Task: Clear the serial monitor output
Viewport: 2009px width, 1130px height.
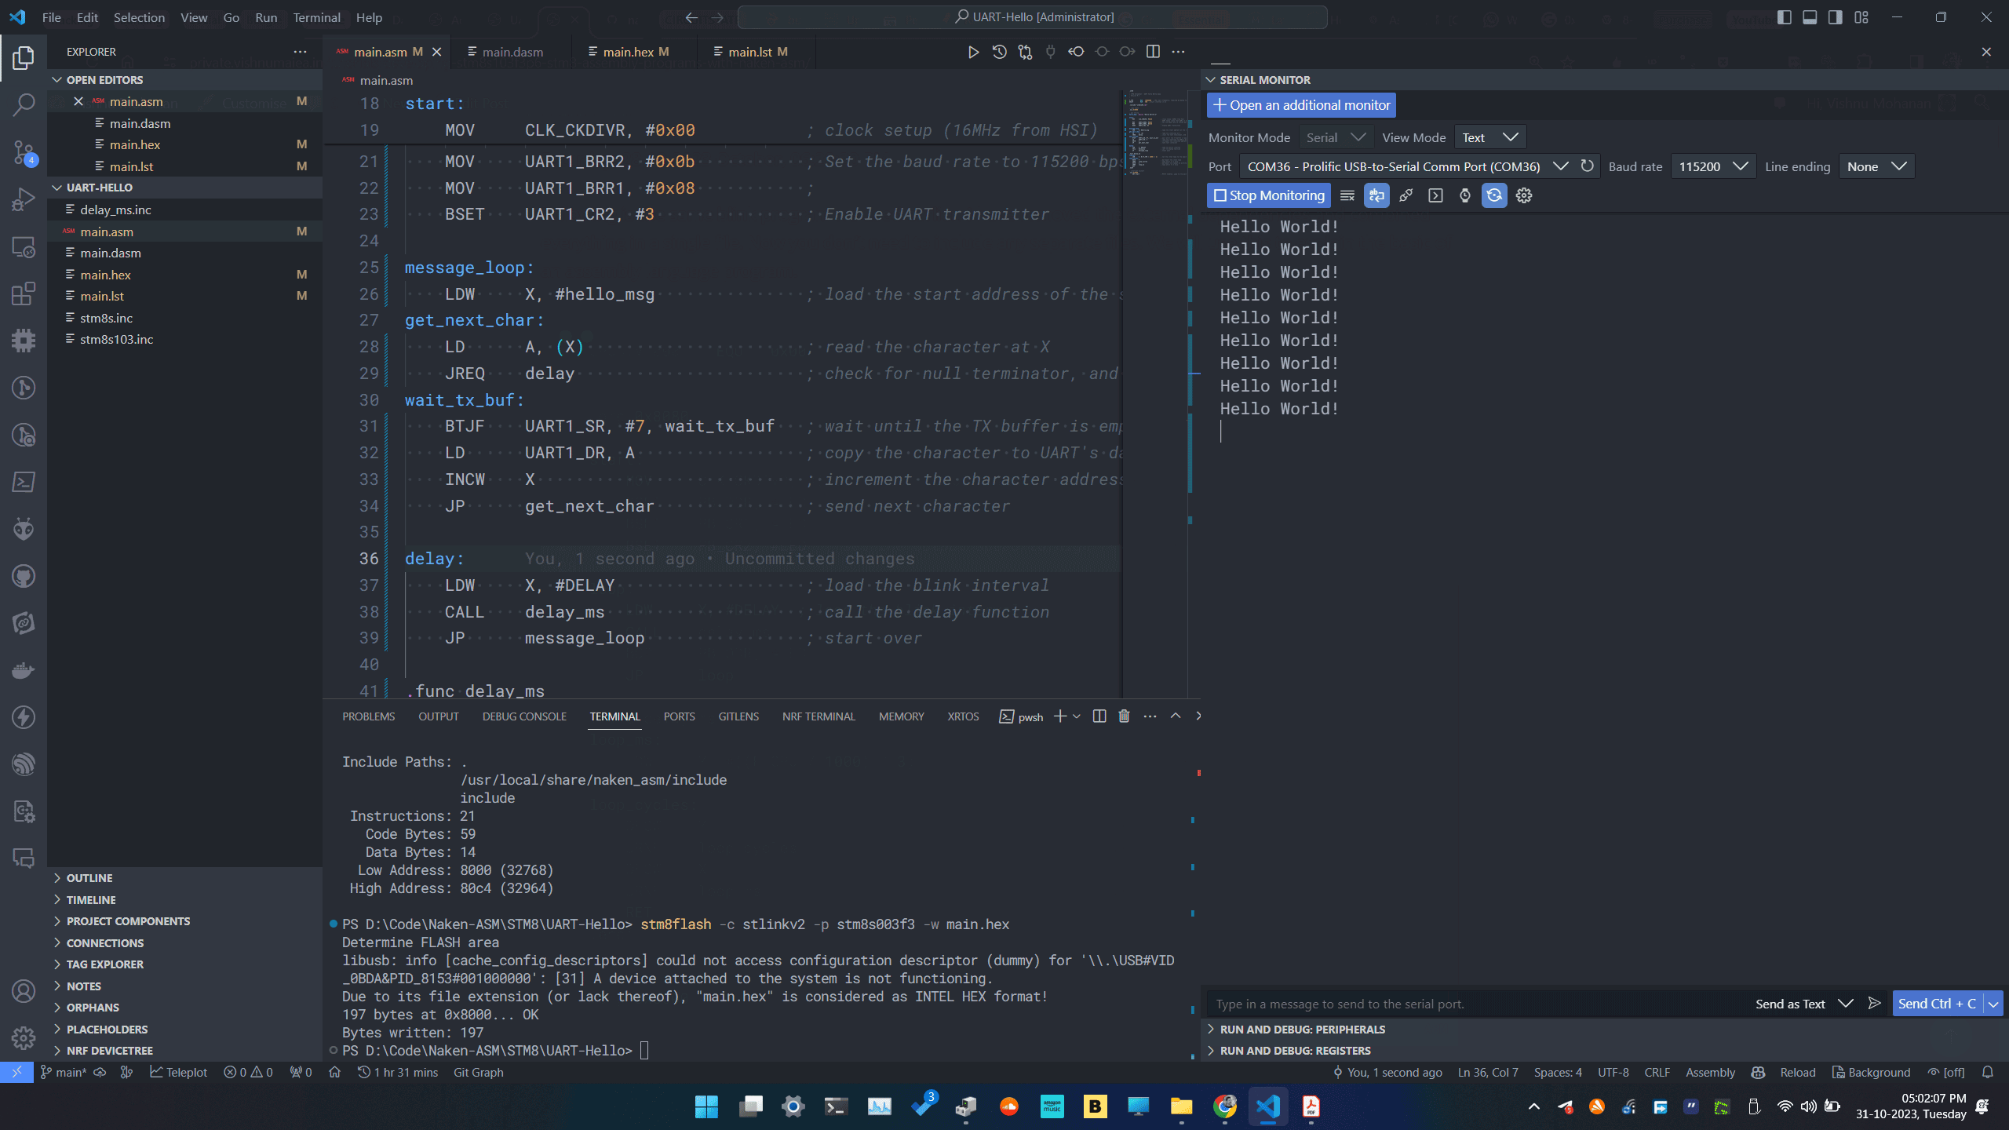Action: (x=1347, y=196)
